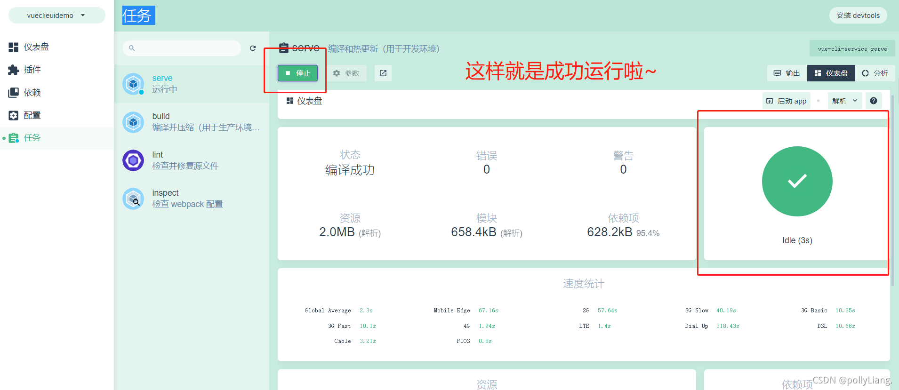Click the green success checkmark status

click(x=797, y=182)
